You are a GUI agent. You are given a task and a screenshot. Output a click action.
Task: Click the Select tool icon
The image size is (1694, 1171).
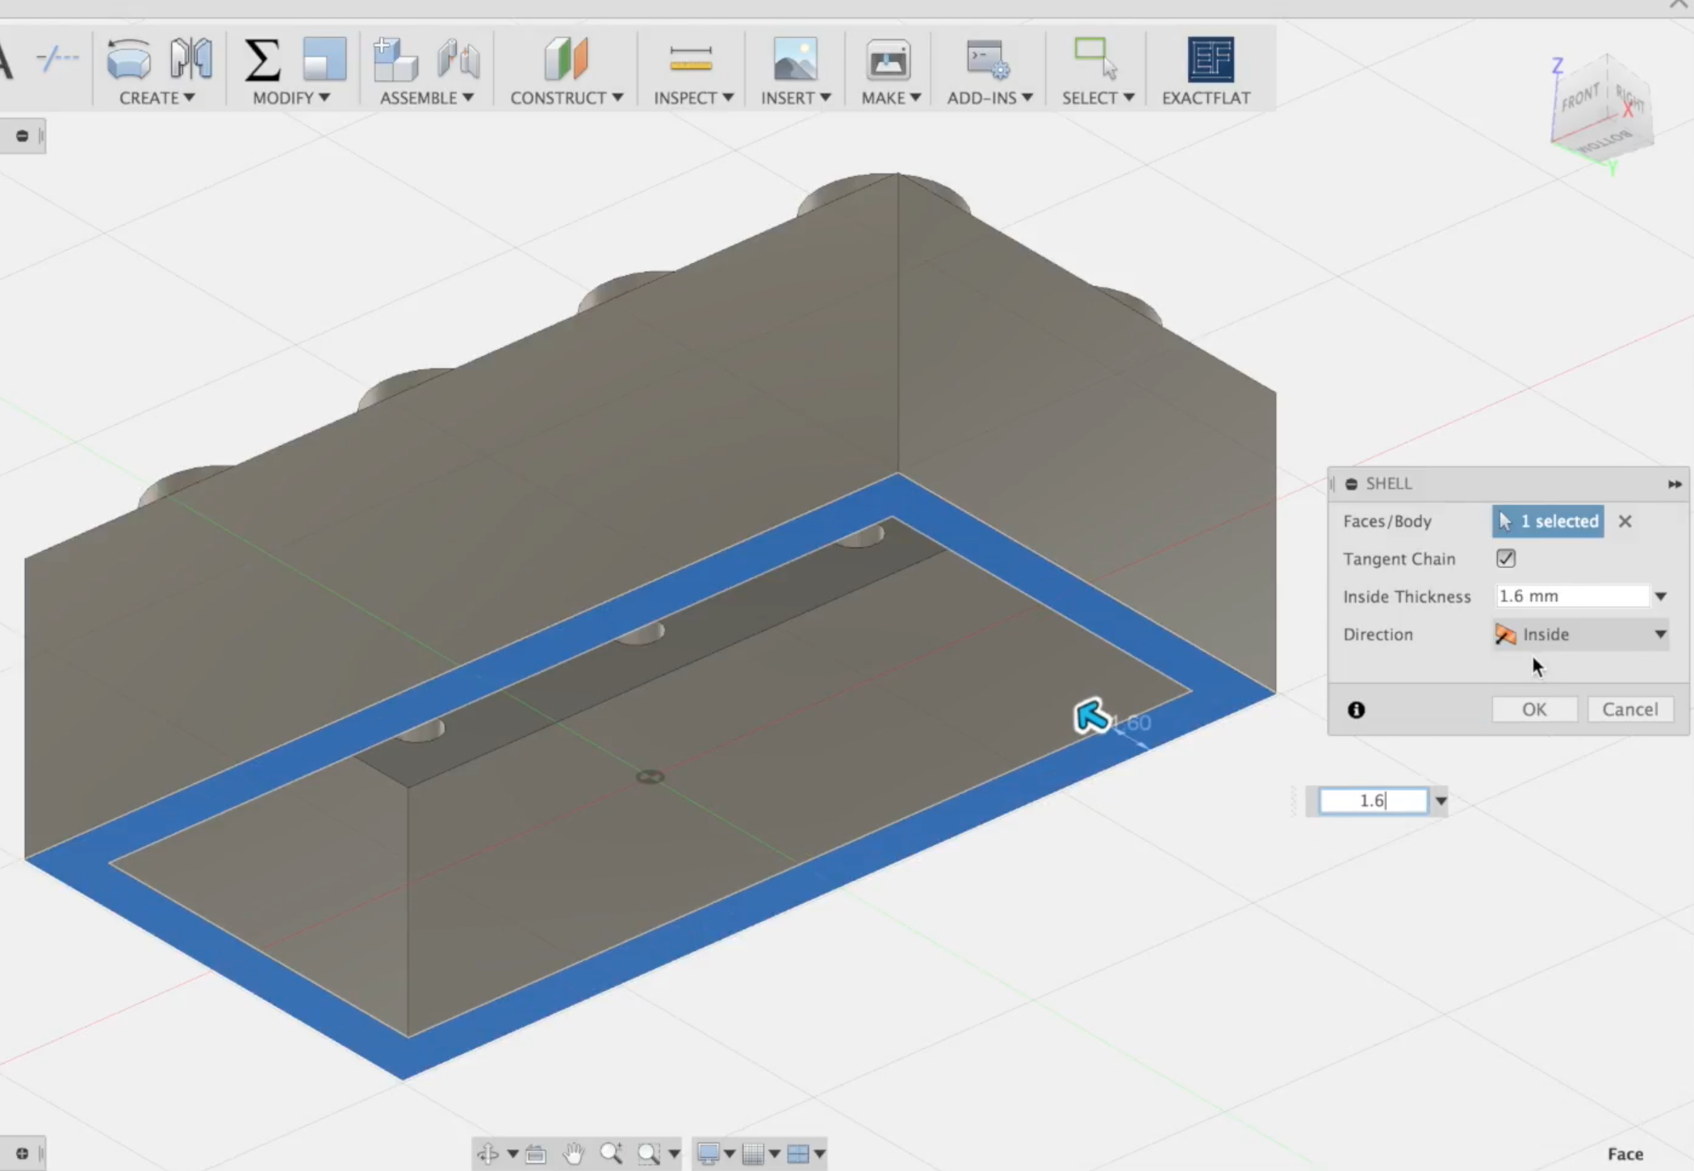coord(1095,59)
